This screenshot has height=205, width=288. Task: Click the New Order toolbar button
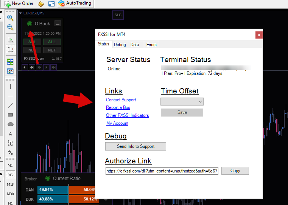pos(19,3)
